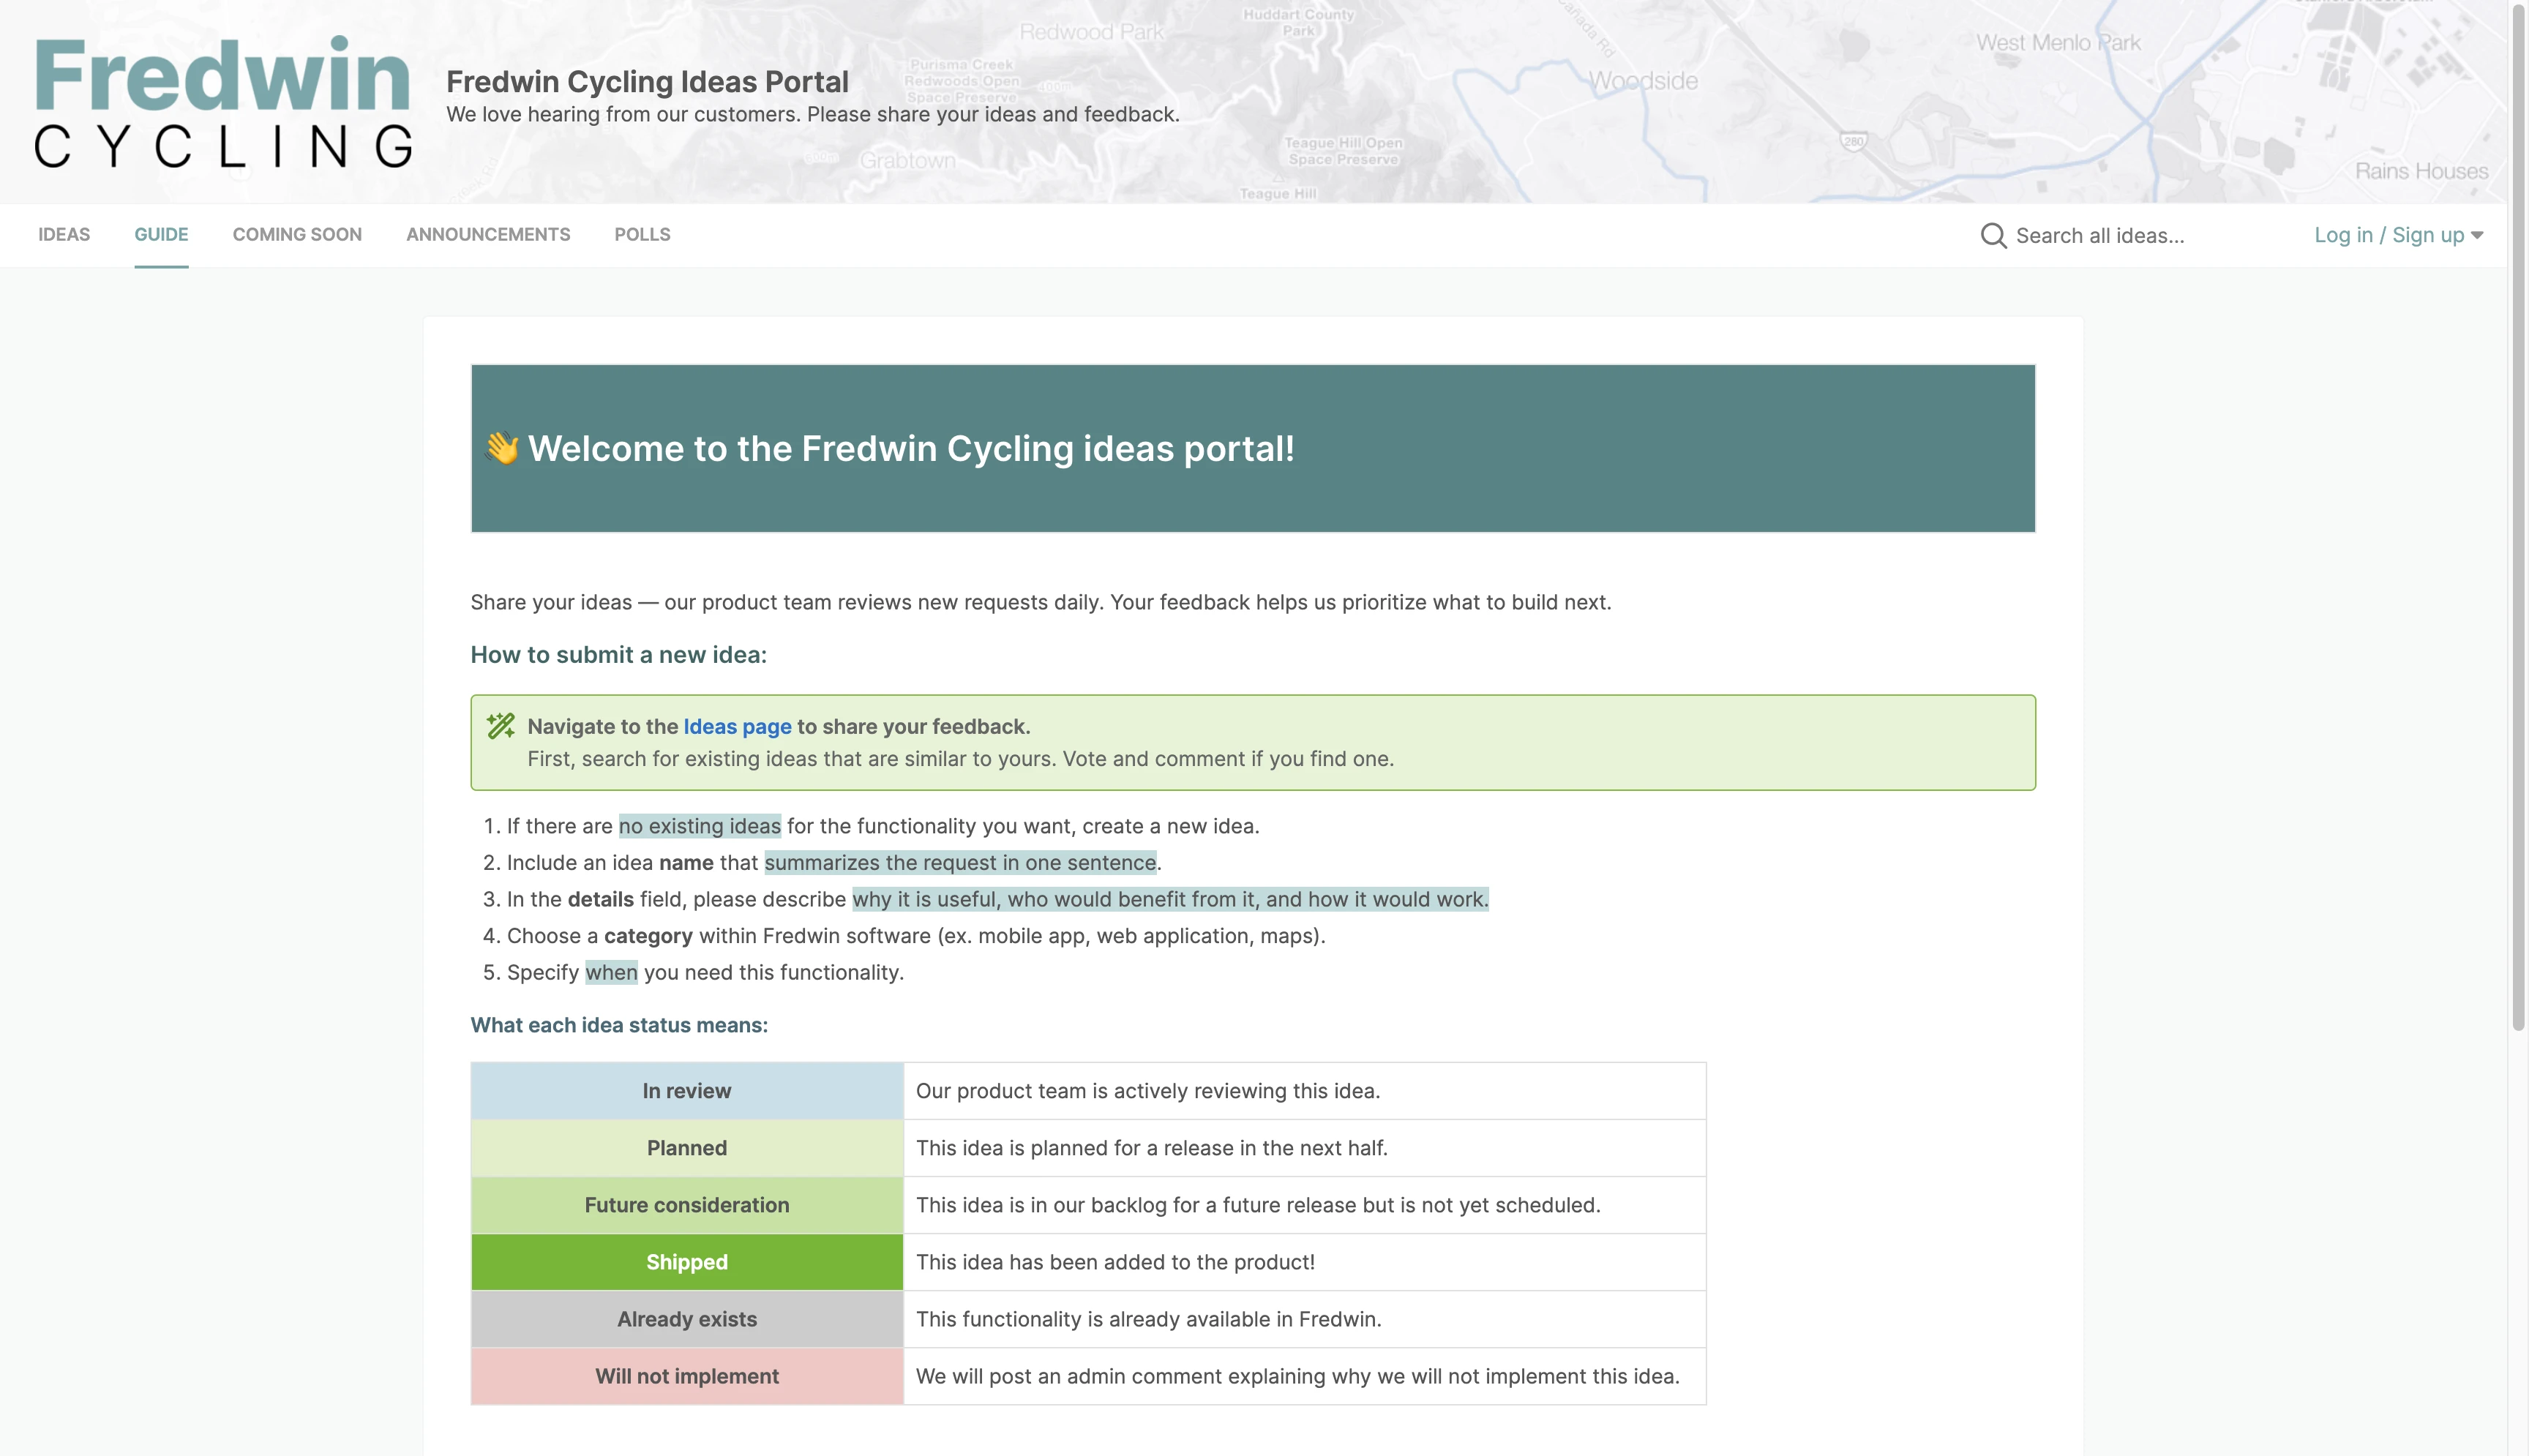The image size is (2529, 1456).
Task: Open the IDEAS tab
Action: coord(64,234)
